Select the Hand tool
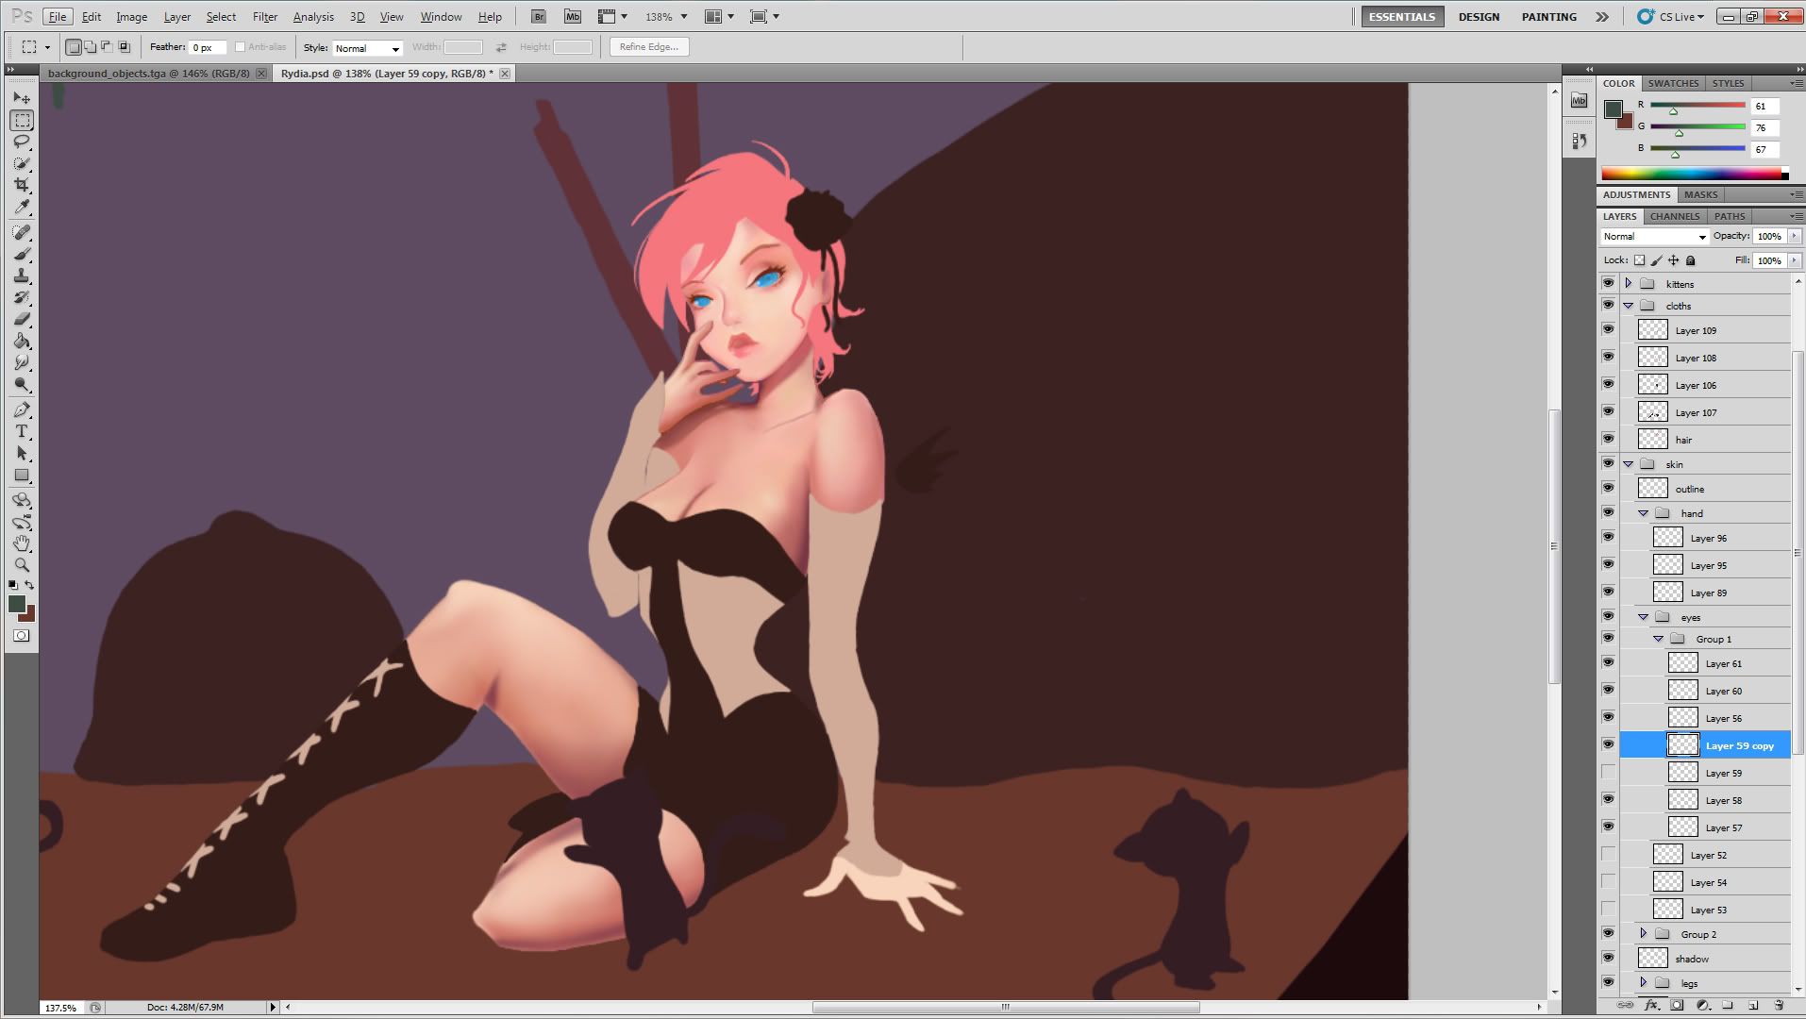 (22, 543)
